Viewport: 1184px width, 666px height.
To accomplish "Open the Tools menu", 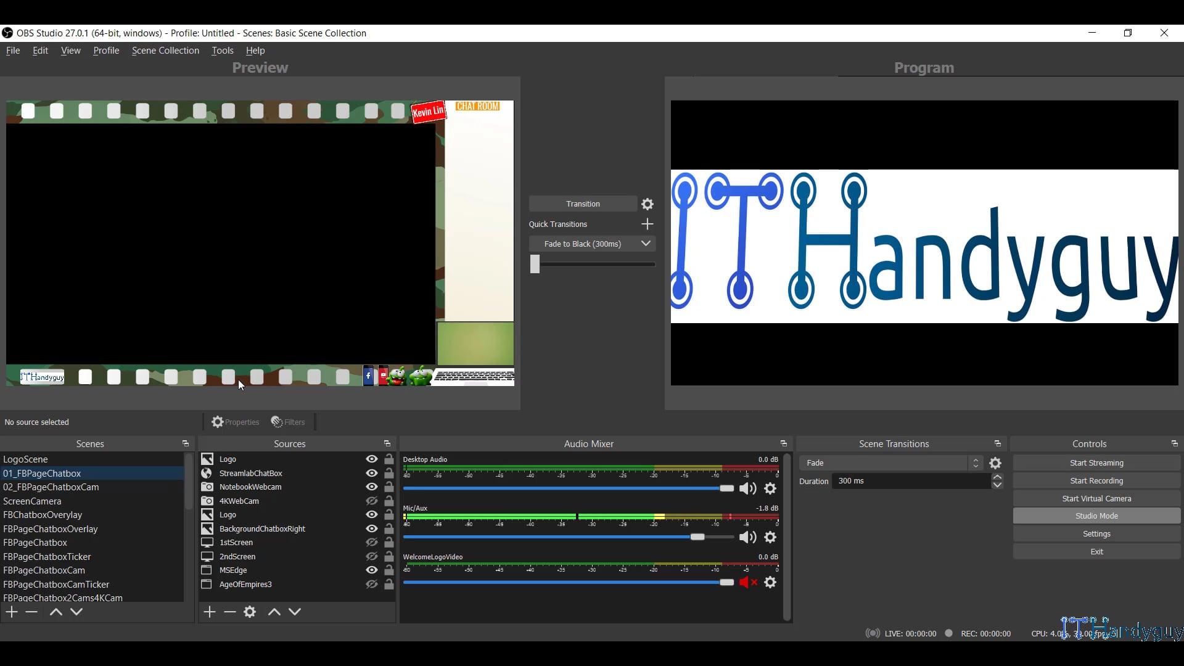I will pos(222,51).
